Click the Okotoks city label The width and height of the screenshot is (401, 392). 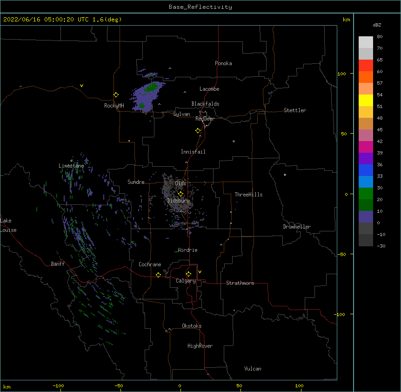click(x=192, y=326)
